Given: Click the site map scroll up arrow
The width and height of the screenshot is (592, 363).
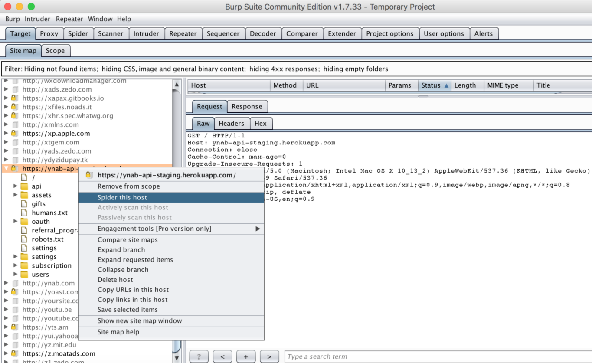Looking at the screenshot, I should (177, 85).
